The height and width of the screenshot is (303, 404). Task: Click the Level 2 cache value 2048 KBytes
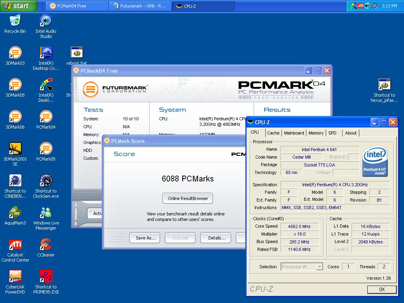[x=370, y=242]
